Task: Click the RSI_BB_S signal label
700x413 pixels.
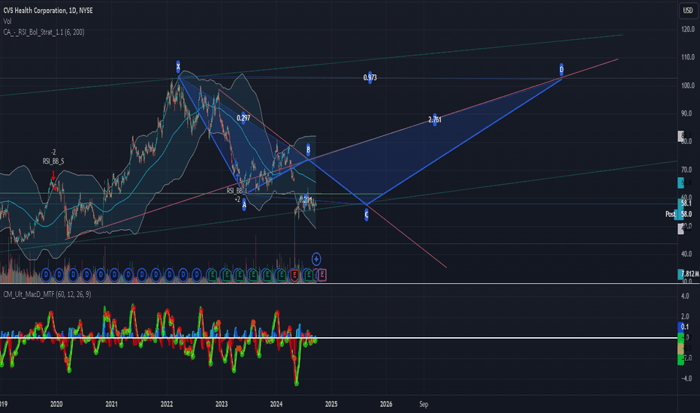Action: 53,161
